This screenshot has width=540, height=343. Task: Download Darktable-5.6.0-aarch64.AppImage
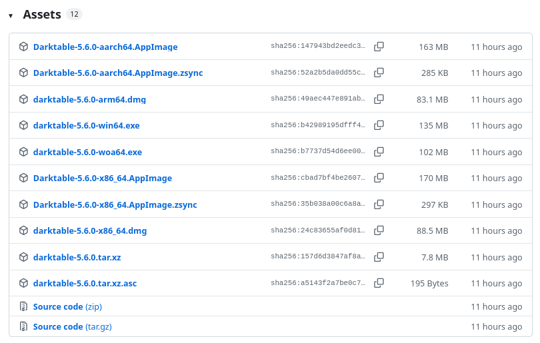[x=105, y=47]
